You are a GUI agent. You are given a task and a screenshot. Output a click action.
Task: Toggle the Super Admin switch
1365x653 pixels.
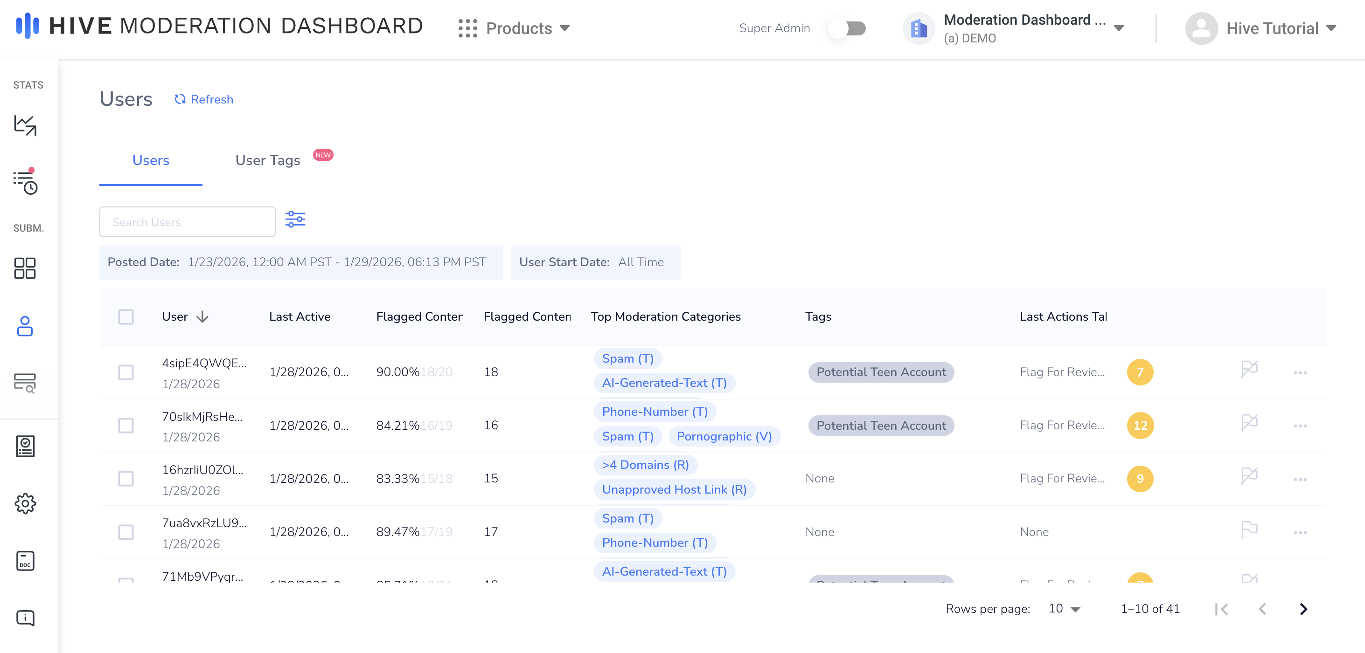[x=847, y=28]
